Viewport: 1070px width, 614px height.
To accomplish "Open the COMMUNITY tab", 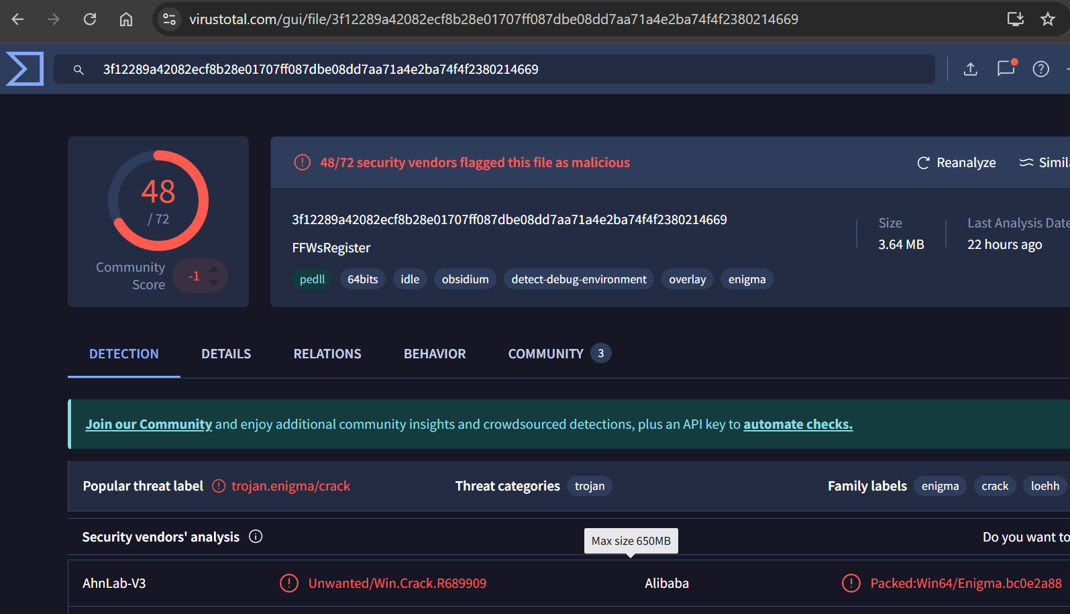I will coord(559,354).
